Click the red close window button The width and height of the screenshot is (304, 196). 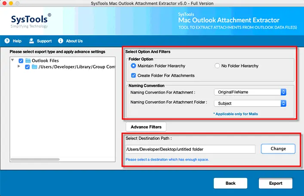click(4, 3)
